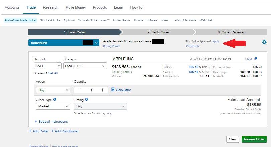Click into the AAPL symbol field
The height and width of the screenshot is (147, 271).
[x=45, y=66]
